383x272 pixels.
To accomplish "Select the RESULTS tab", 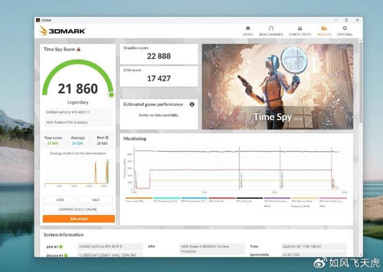I will click(324, 31).
